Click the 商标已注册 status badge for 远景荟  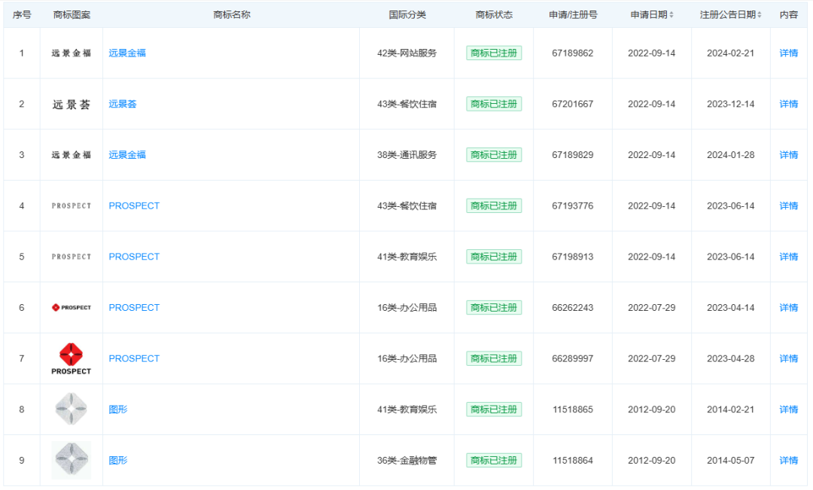494,105
